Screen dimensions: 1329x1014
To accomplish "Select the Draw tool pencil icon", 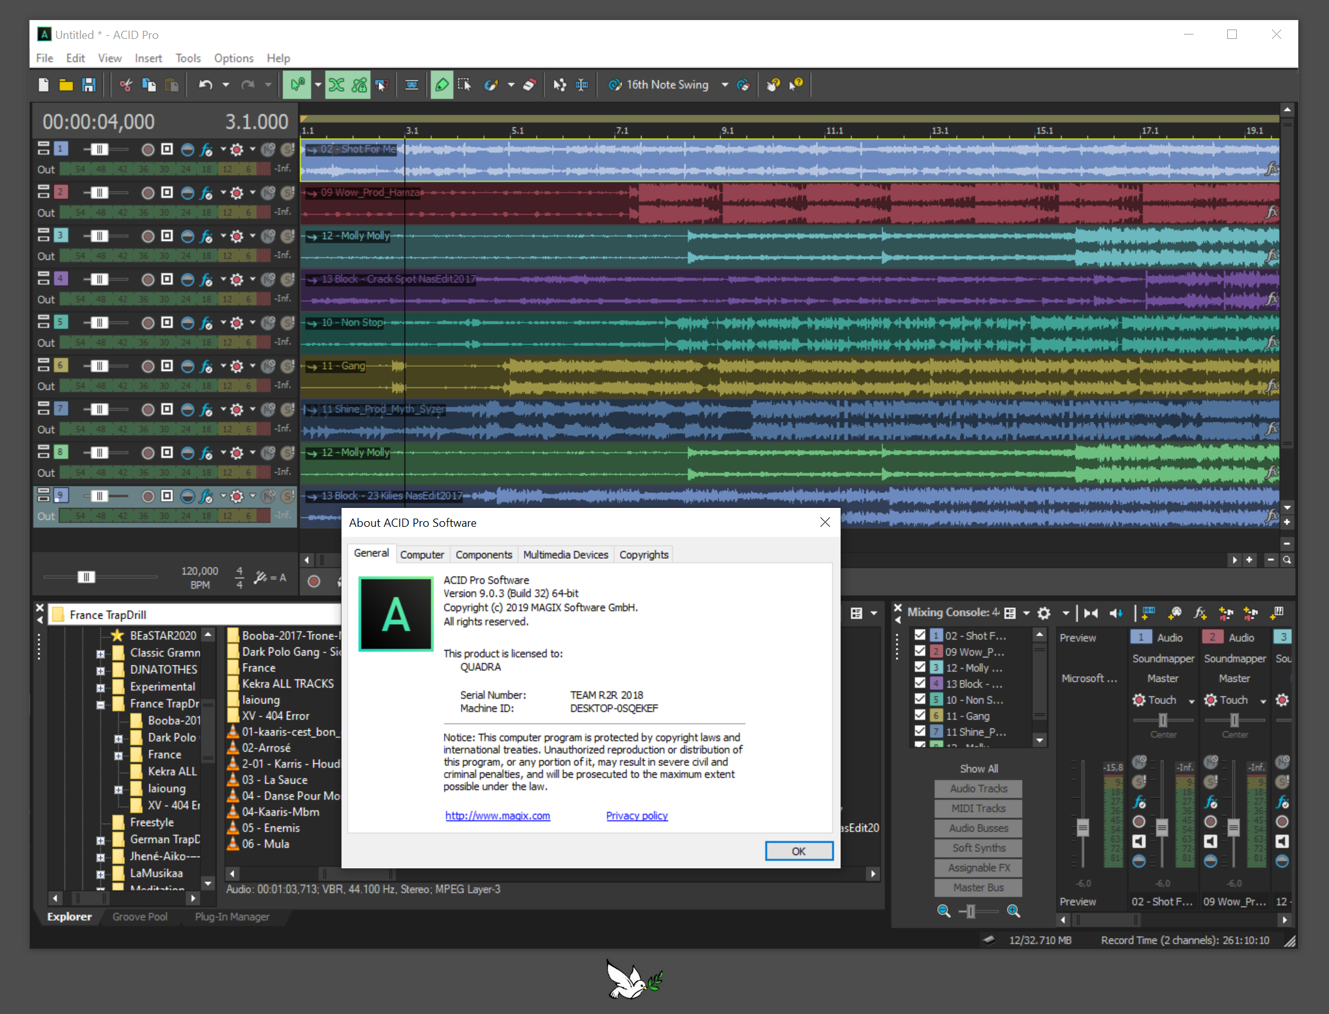I will point(442,85).
